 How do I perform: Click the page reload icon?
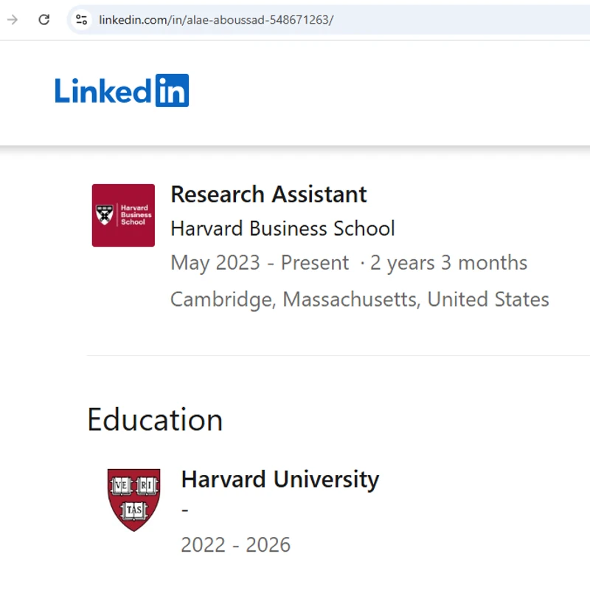pos(44,20)
